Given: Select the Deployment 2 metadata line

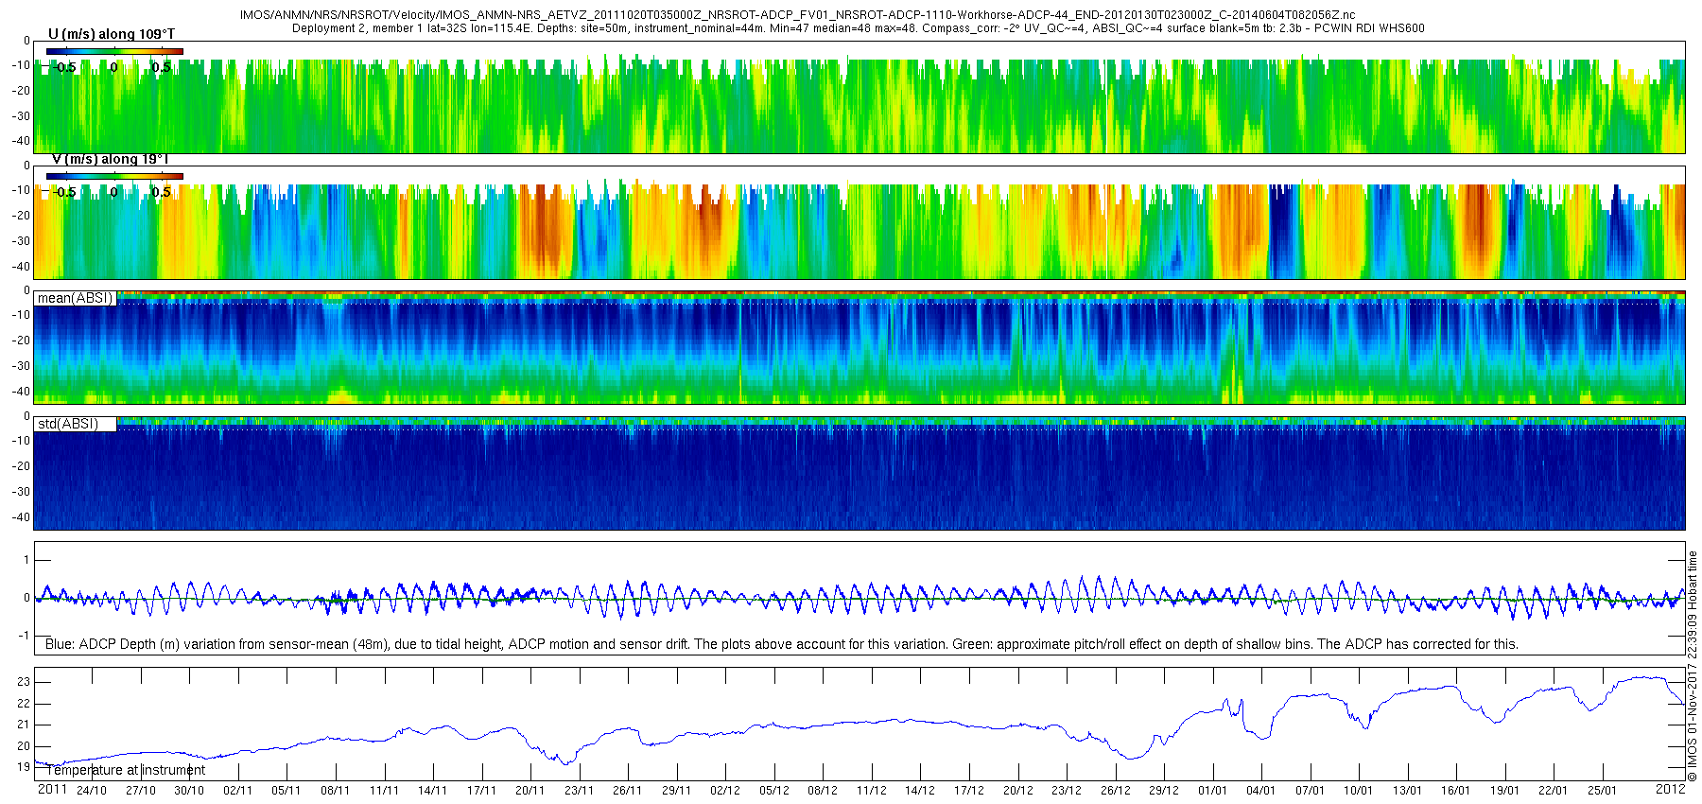Looking at the screenshot, I should pyautogui.click(x=858, y=28).
